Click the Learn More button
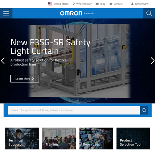The width and height of the screenshot is (155, 156). 24,79
